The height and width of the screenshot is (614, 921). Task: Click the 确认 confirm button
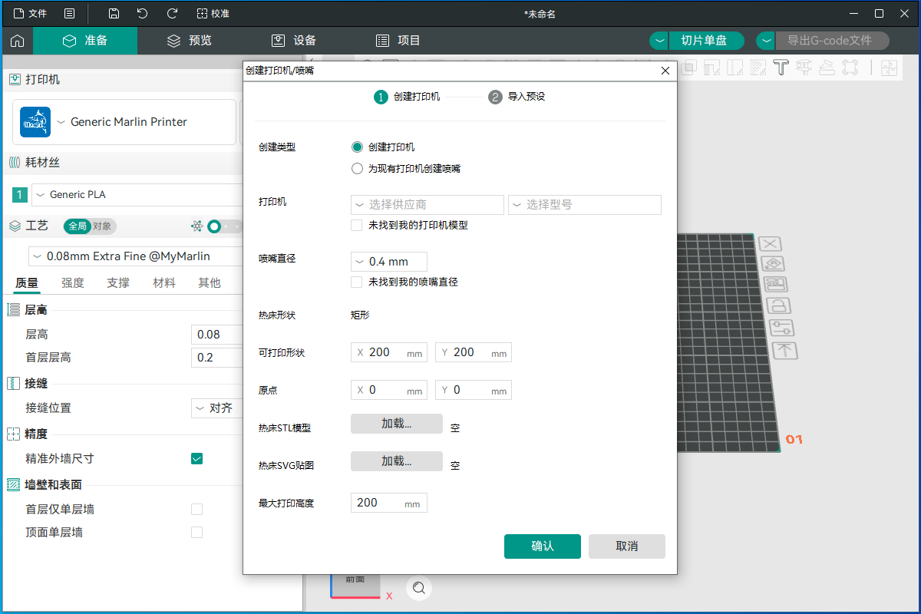tap(543, 546)
